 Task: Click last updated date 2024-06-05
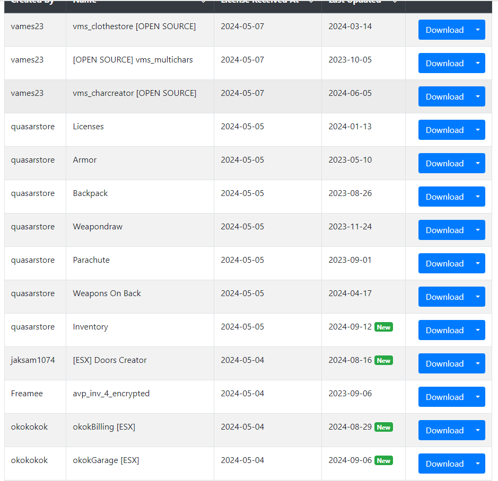tap(350, 93)
